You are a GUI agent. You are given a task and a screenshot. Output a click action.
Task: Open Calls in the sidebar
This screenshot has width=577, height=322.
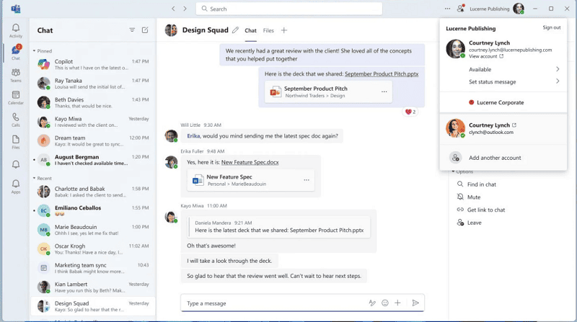(15, 120)
